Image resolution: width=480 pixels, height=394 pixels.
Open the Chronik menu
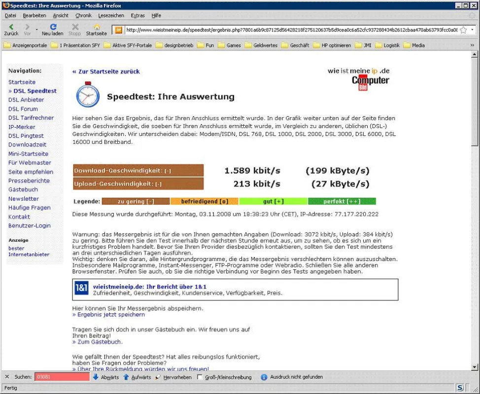[83, 15]
